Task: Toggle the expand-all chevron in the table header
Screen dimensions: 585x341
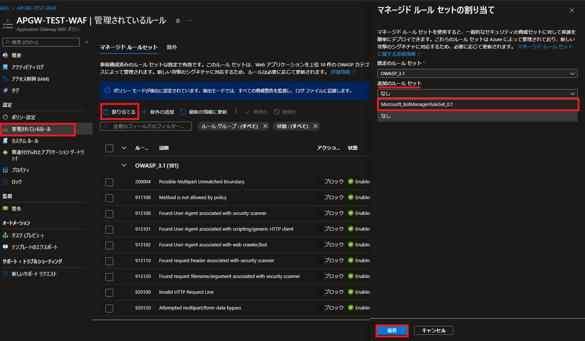Action: (x=124, y=148)
